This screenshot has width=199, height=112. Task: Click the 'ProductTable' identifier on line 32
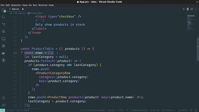(x=43, y=49)
